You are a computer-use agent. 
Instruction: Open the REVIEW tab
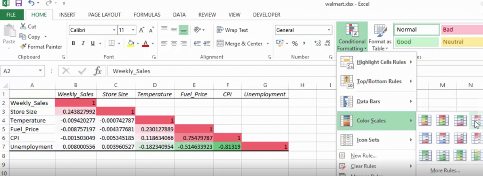(207, 15)
